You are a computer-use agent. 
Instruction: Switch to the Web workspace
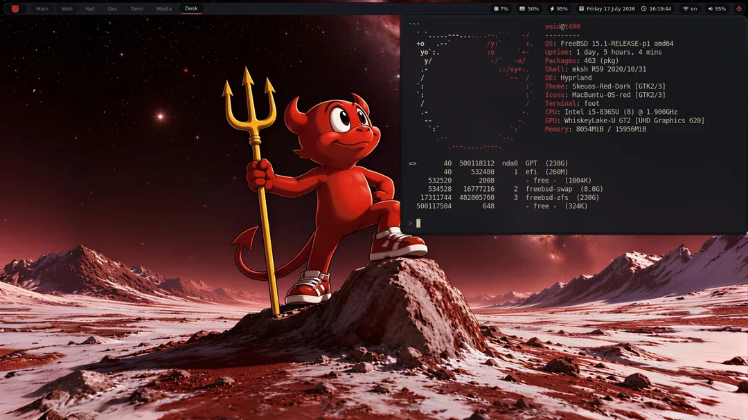click(x=66, y=8)
